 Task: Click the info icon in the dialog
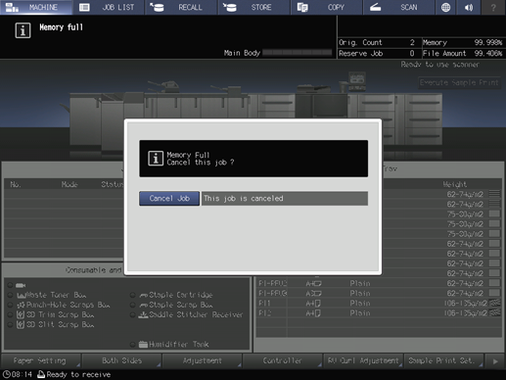[156, 159]
